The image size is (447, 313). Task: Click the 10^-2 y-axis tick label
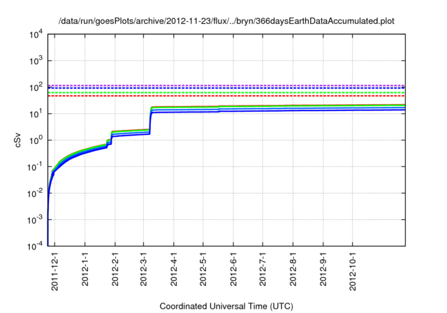(x=35, y=194)
